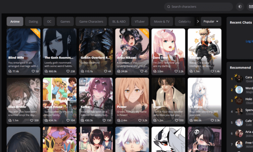
Task: Open the VTuber category tab
Action: 140,22
